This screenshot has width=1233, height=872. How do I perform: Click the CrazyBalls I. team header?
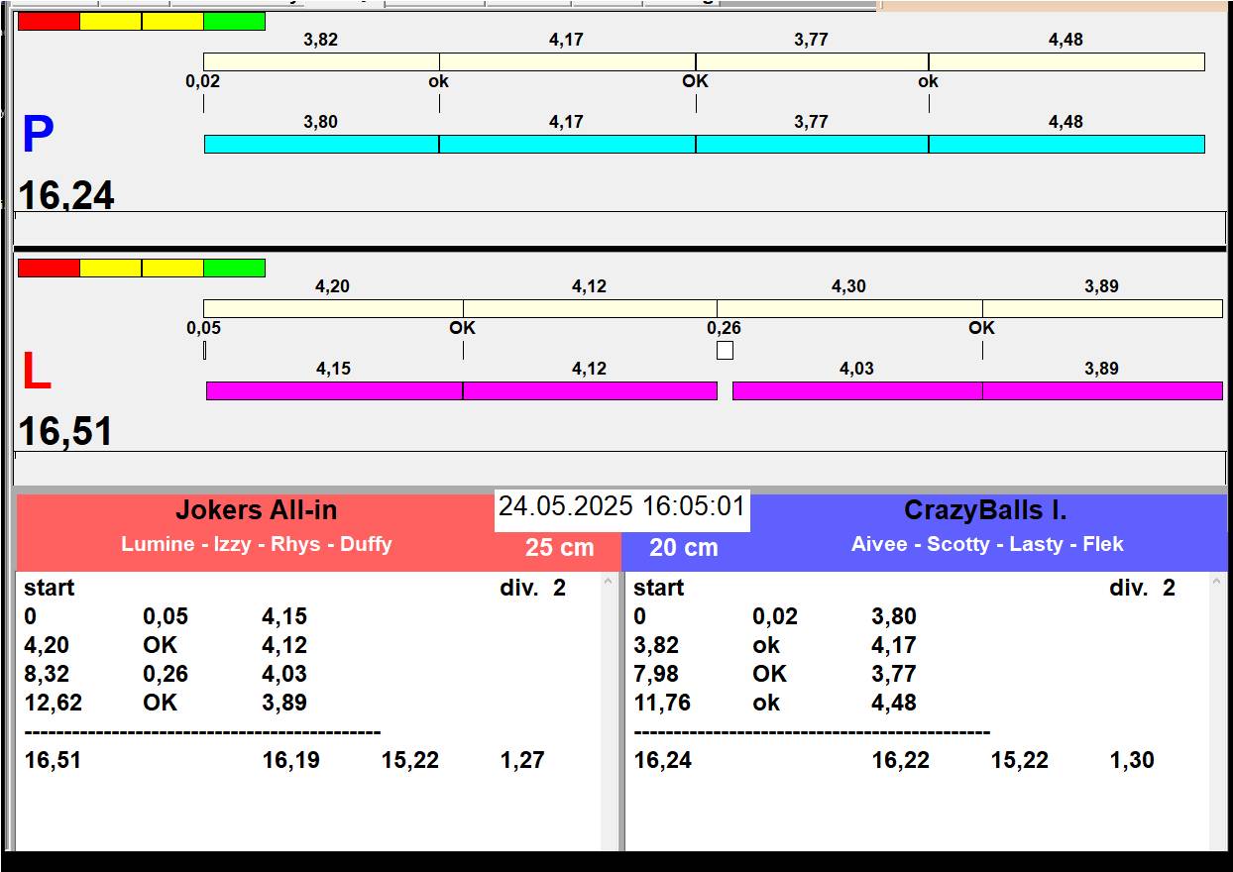[x=985, y=511]
